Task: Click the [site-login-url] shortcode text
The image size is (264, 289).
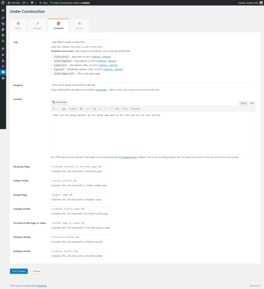Action: click(64, 74)
